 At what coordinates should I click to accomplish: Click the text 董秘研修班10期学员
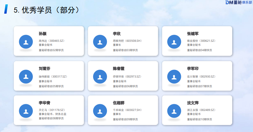tap(199, 119)
